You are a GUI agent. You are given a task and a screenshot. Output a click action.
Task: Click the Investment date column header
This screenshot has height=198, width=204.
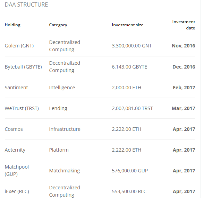184,25
